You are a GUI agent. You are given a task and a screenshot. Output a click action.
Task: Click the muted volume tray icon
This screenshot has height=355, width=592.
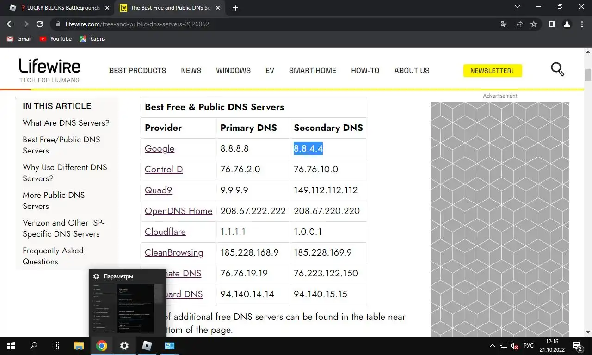[514, 346]
